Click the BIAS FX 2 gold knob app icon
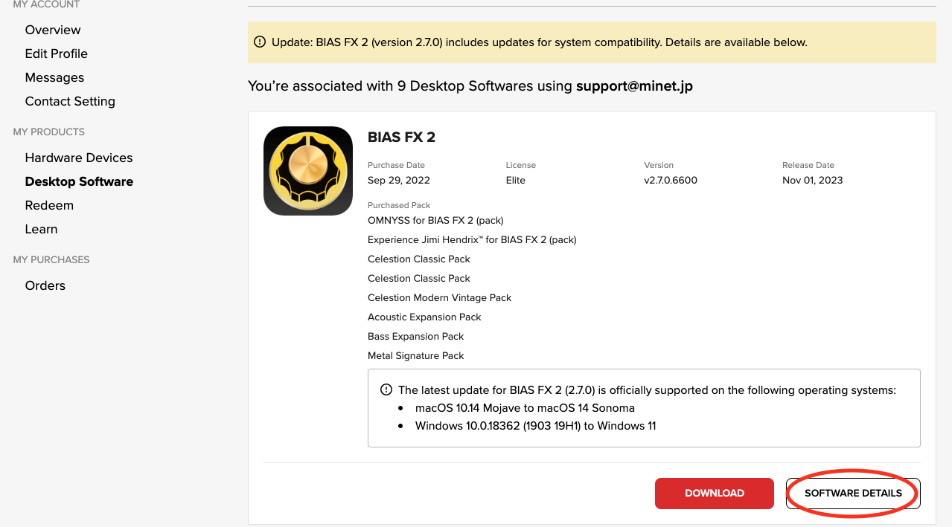Viewport: 952px width, 527px height. (308, 171)
